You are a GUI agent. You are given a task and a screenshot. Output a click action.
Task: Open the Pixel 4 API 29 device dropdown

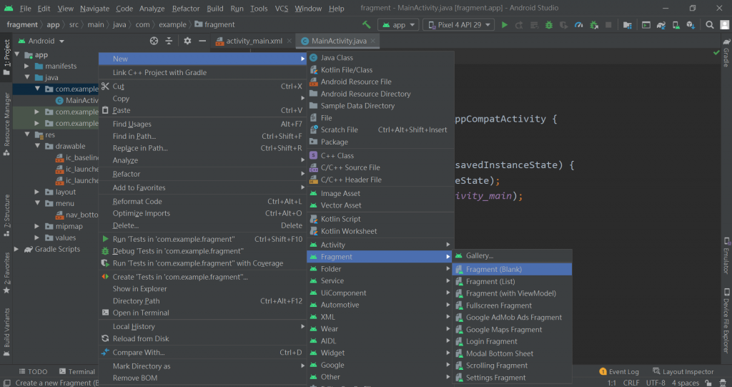457,24
